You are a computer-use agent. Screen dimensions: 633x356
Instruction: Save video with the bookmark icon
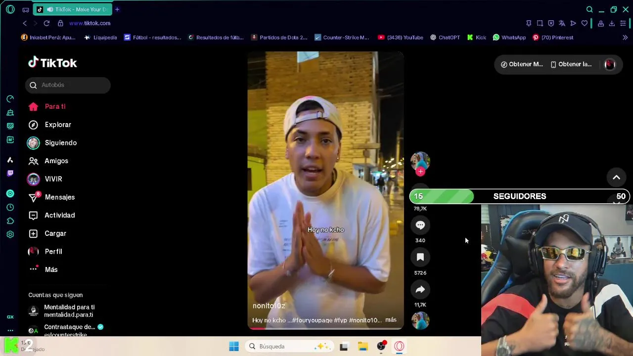click(420, 257)
